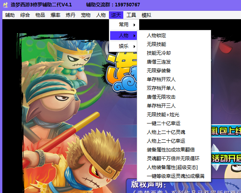Choose the 无限技能 option
241x193 pixels.
coord(156,44)
